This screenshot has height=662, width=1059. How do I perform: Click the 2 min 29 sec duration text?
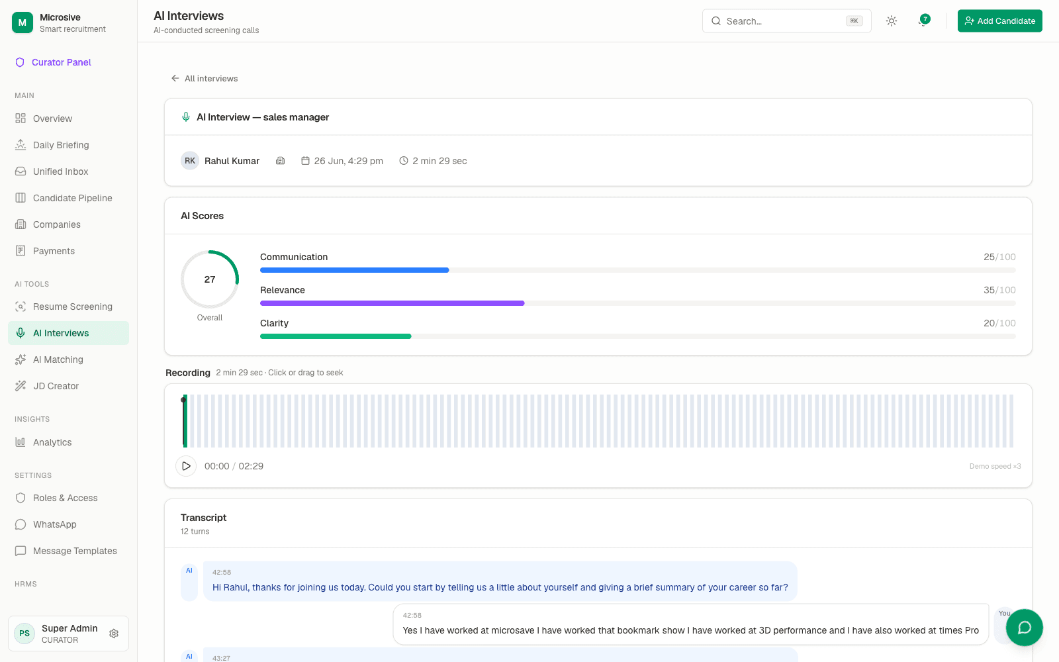pos(439,161)
